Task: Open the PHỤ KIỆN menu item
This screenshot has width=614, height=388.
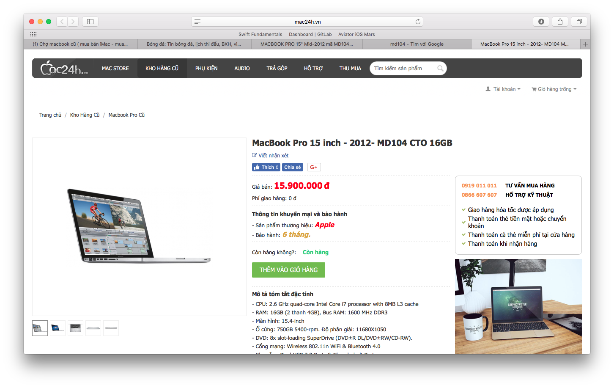Action: (x=206, y=68)
